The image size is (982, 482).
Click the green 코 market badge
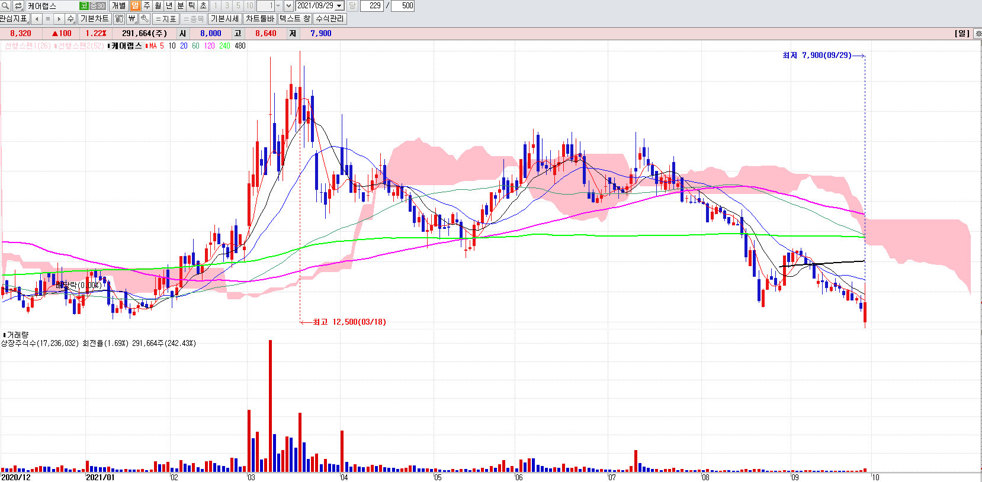[x=84, y=6]
